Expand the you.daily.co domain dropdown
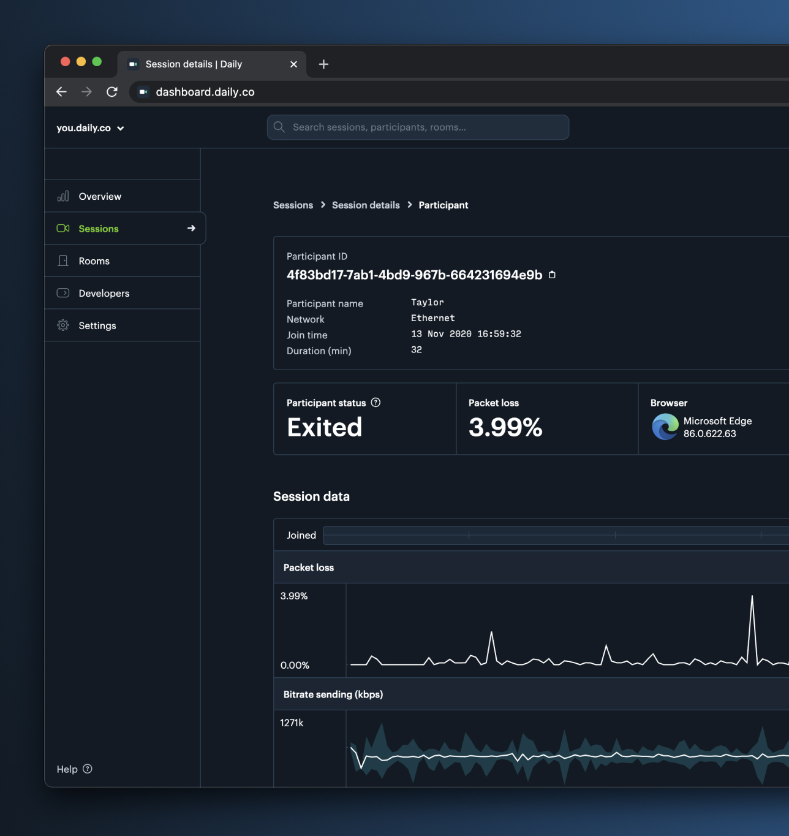The image size is (789, 836). point(91,128)
